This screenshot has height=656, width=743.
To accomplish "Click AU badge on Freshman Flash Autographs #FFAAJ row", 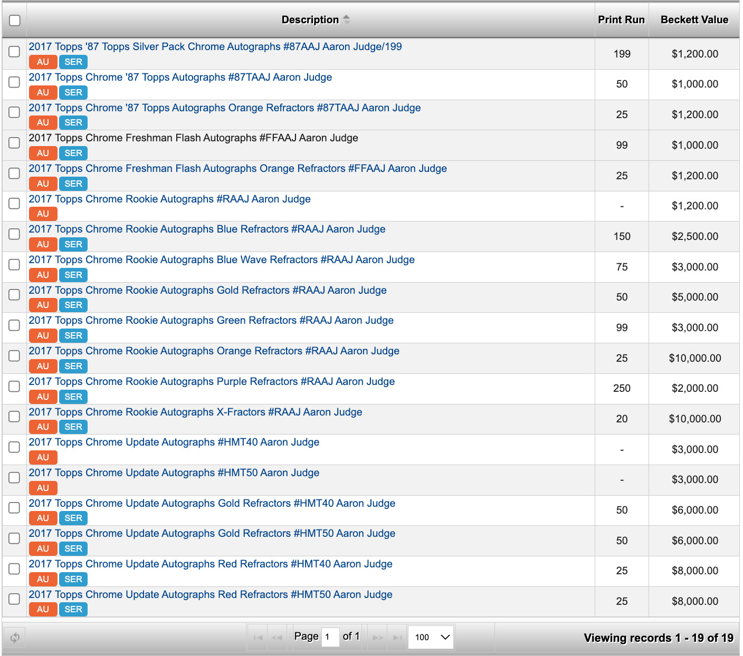I will tap(43, 153).
